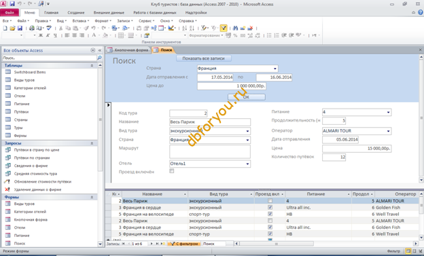Switch to the 'Кнопочная форма' document tab

tap(128, 50)
